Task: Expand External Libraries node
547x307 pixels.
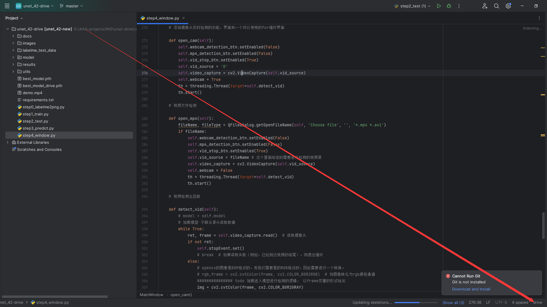Action: coord(7,142)
